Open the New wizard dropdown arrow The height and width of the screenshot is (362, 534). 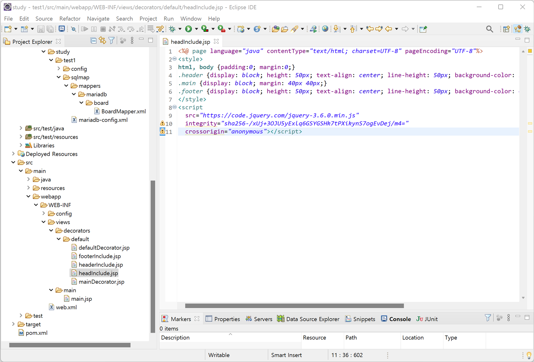16,29
